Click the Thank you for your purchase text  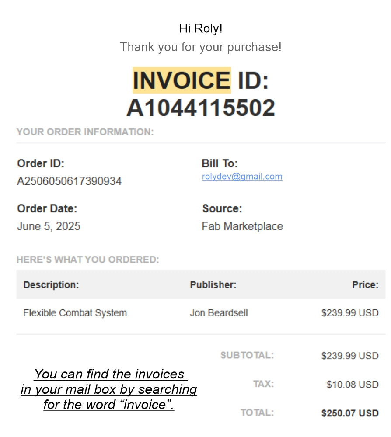pos(201,47)
